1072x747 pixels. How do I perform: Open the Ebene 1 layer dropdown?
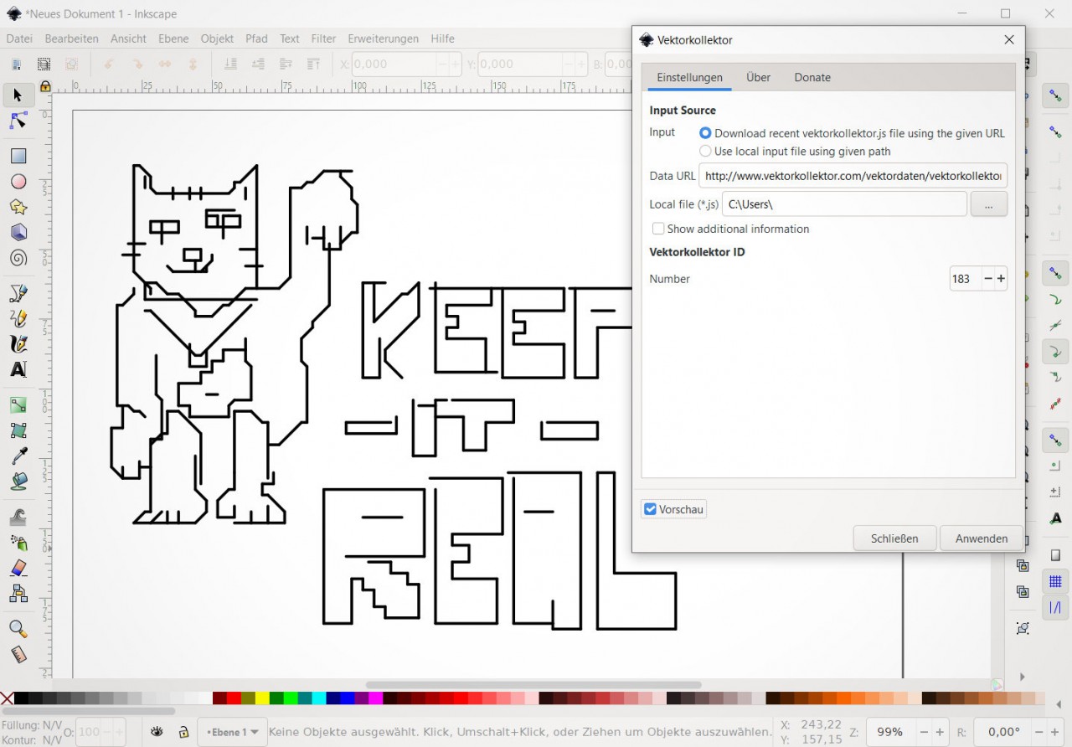pyautogui.click(x=232, y=732)
